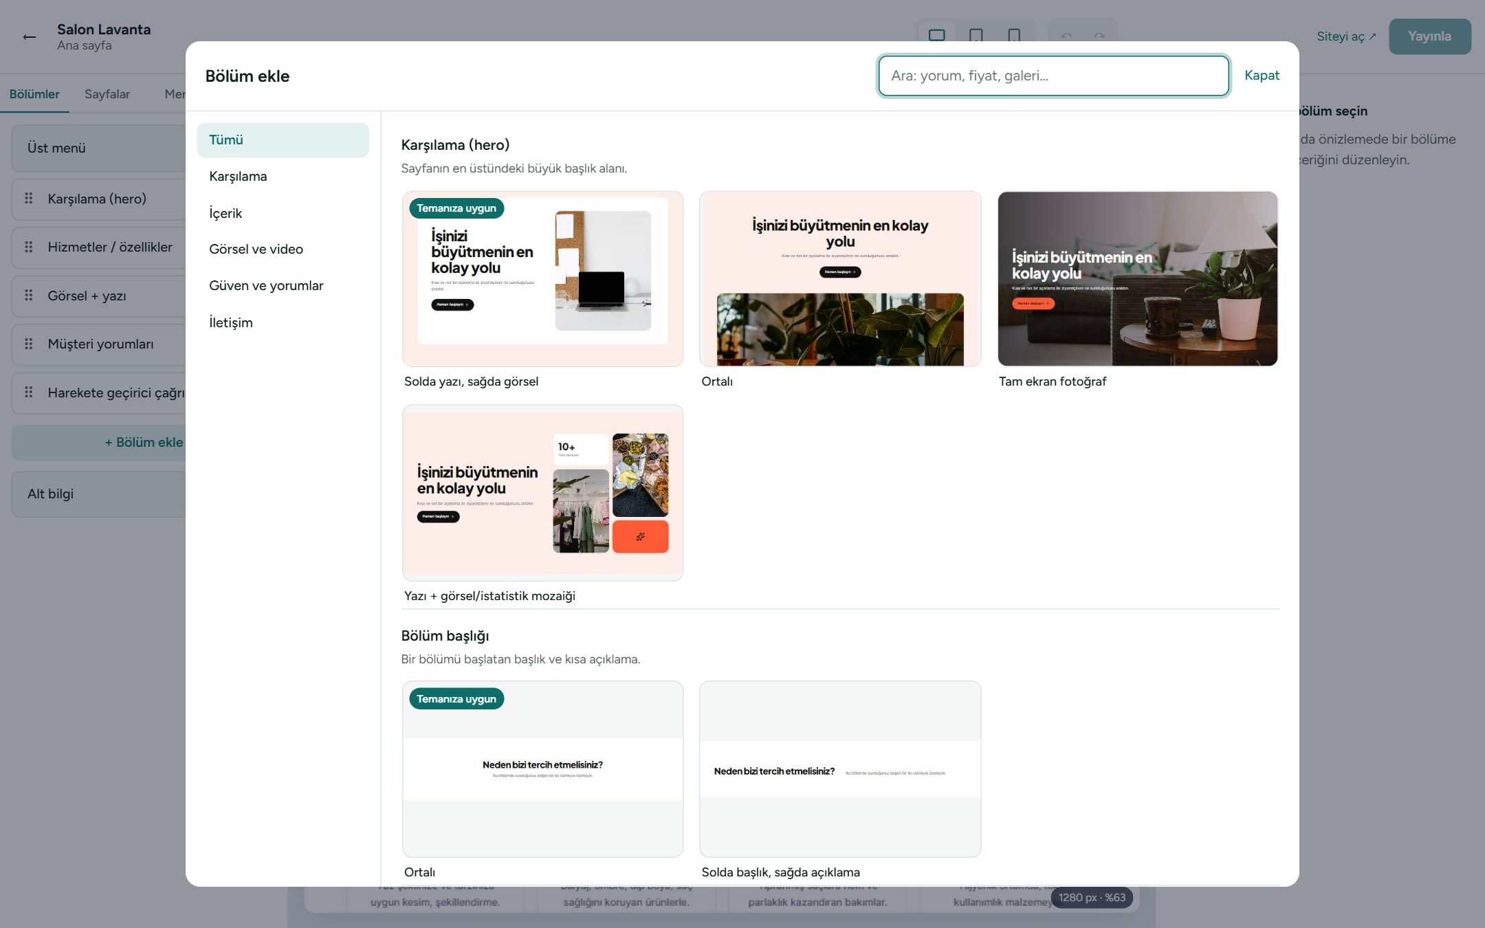The image size is (1485, 928).
Task: Open the Siteyi aç link
Action: click(1346, 36)
